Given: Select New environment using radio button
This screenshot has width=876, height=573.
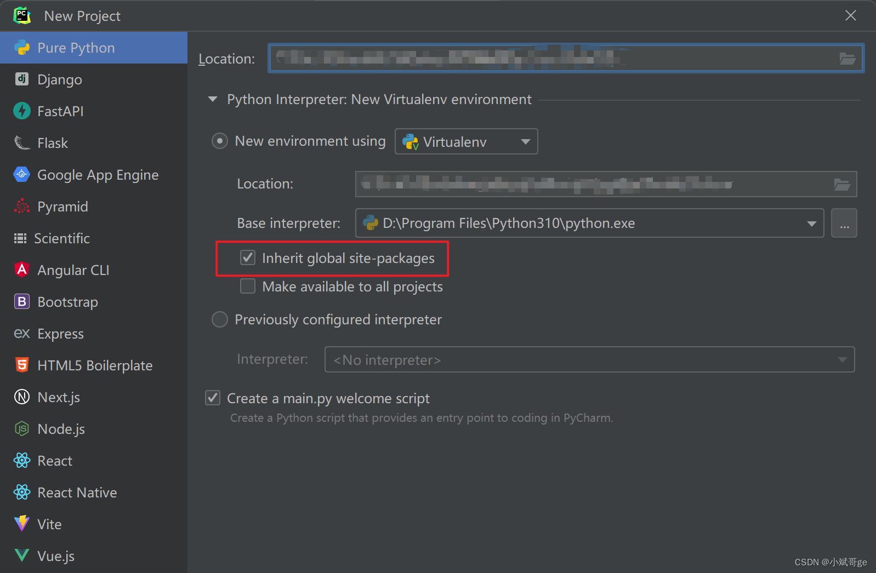Looking at the screenshot, I should [x=220, y=141].
